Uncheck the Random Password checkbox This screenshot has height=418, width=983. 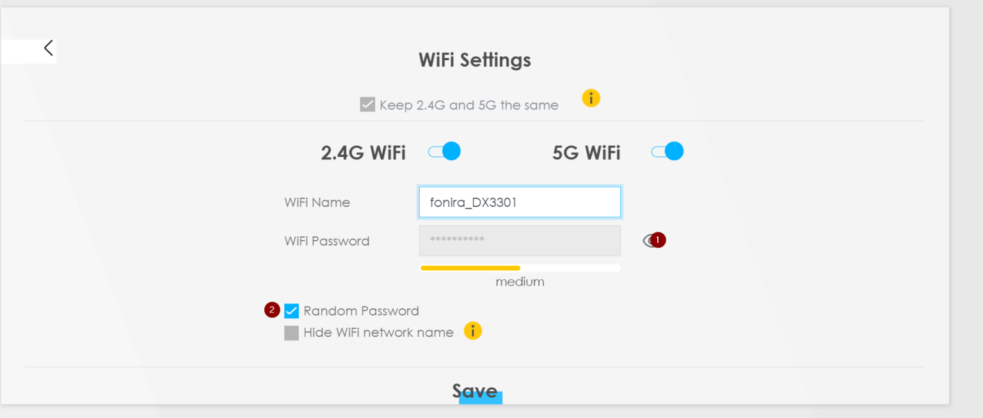click(291, 311)
